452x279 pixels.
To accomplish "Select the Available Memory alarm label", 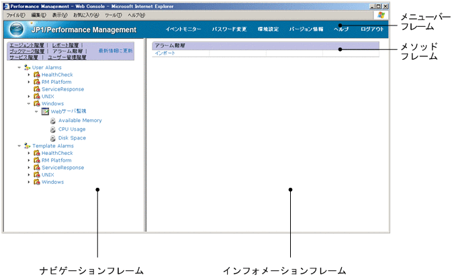I will [80, 120].
